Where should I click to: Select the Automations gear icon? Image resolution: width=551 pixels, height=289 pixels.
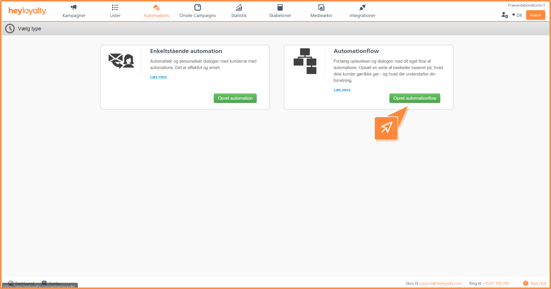156,7
